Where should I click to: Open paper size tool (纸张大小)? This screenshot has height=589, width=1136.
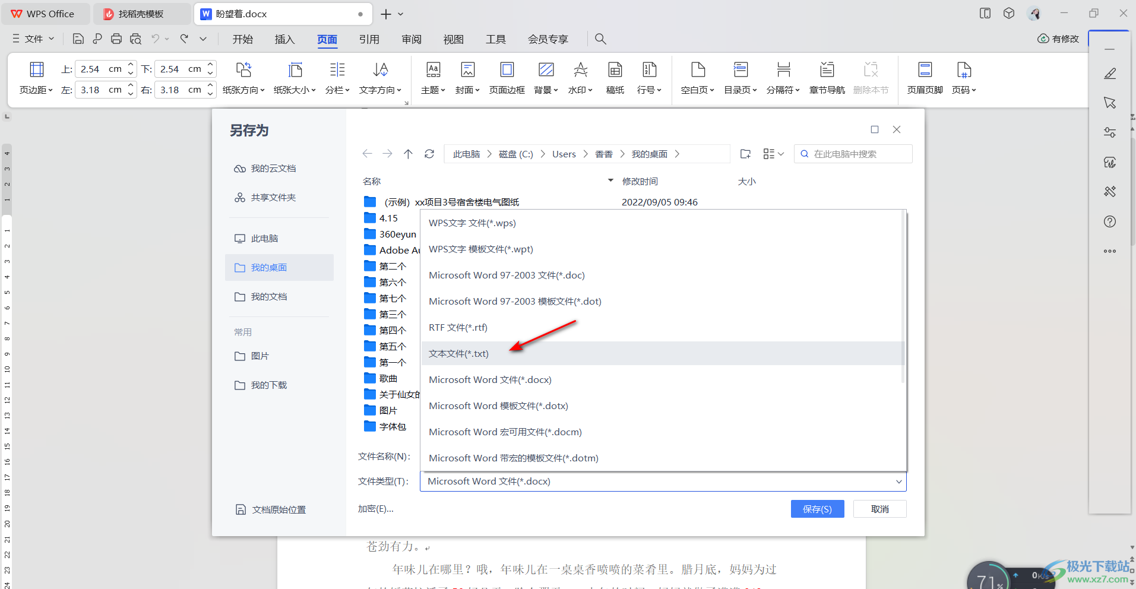pos(295,78)
